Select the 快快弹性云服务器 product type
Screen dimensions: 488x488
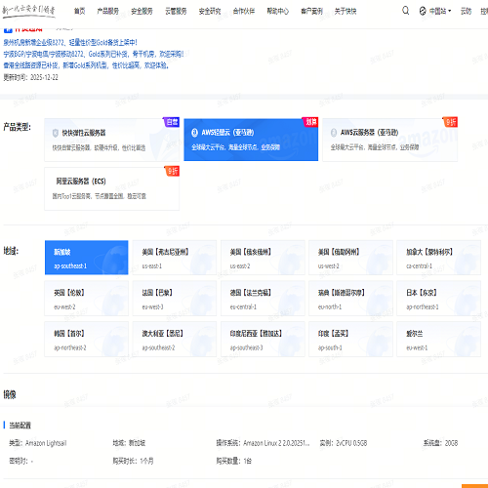[x=111, y=140]
